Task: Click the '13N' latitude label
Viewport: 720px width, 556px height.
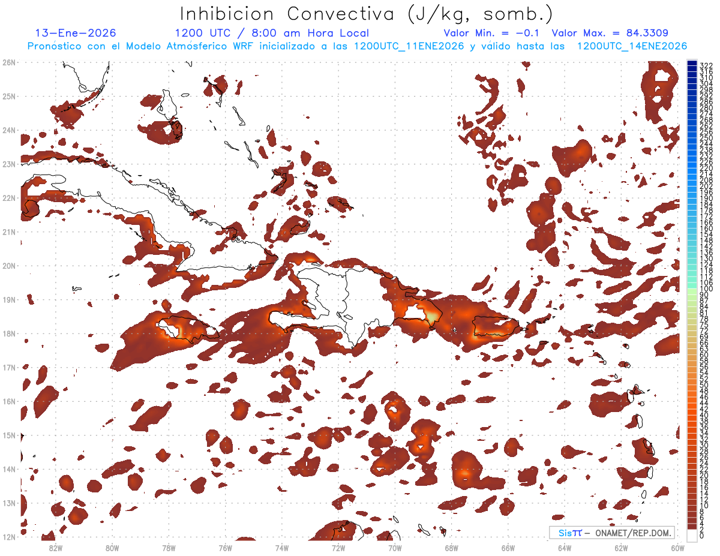Action: click(x=9, y=503)
